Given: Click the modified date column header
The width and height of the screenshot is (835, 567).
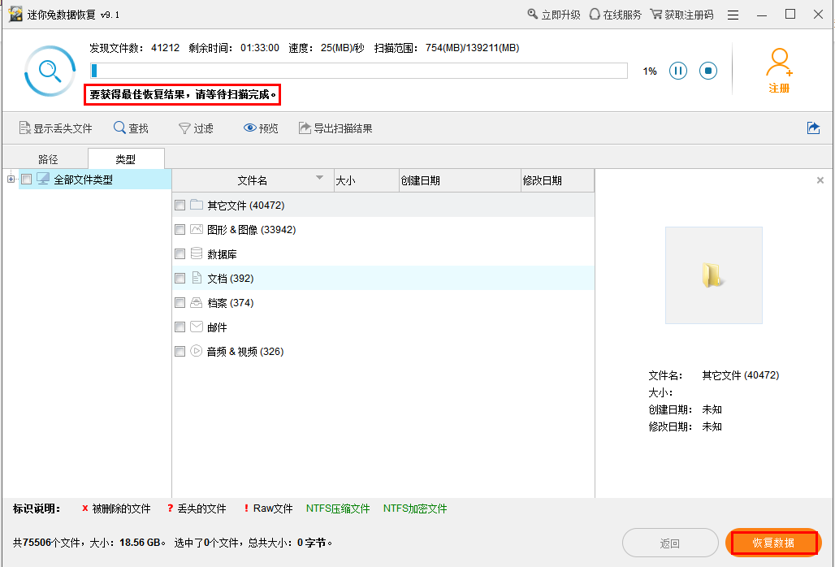Looking at the screenshot, I should pyautogui.click(x=557, y=180).
